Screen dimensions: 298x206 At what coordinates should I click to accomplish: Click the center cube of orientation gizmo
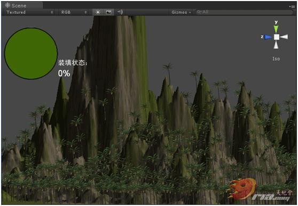(277, 37)
